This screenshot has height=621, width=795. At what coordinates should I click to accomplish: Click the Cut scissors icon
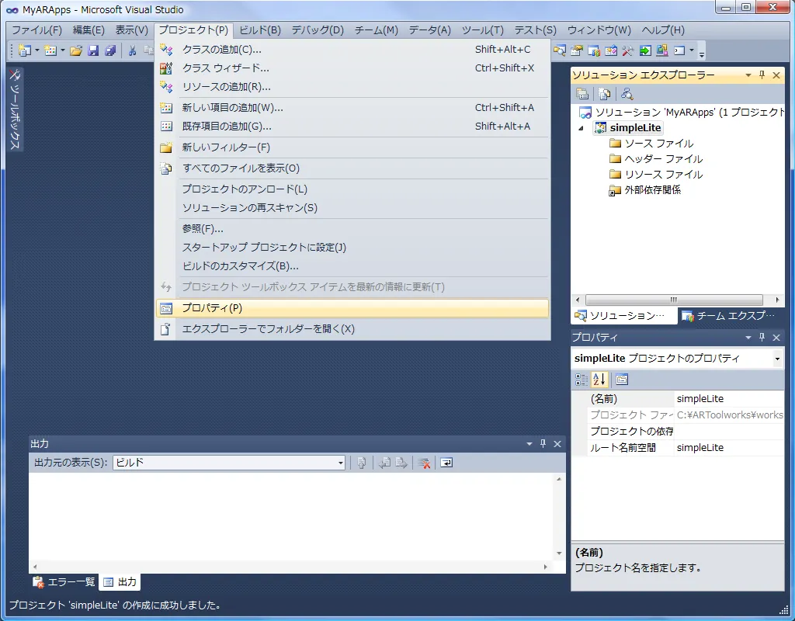click(x=132, y=50)
